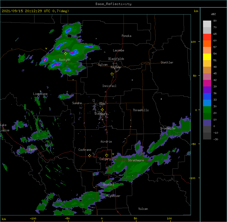Screen dimensions: 227x222
Task: Click the white plus marker south of Stettler
Action: (x=161, y=99)
